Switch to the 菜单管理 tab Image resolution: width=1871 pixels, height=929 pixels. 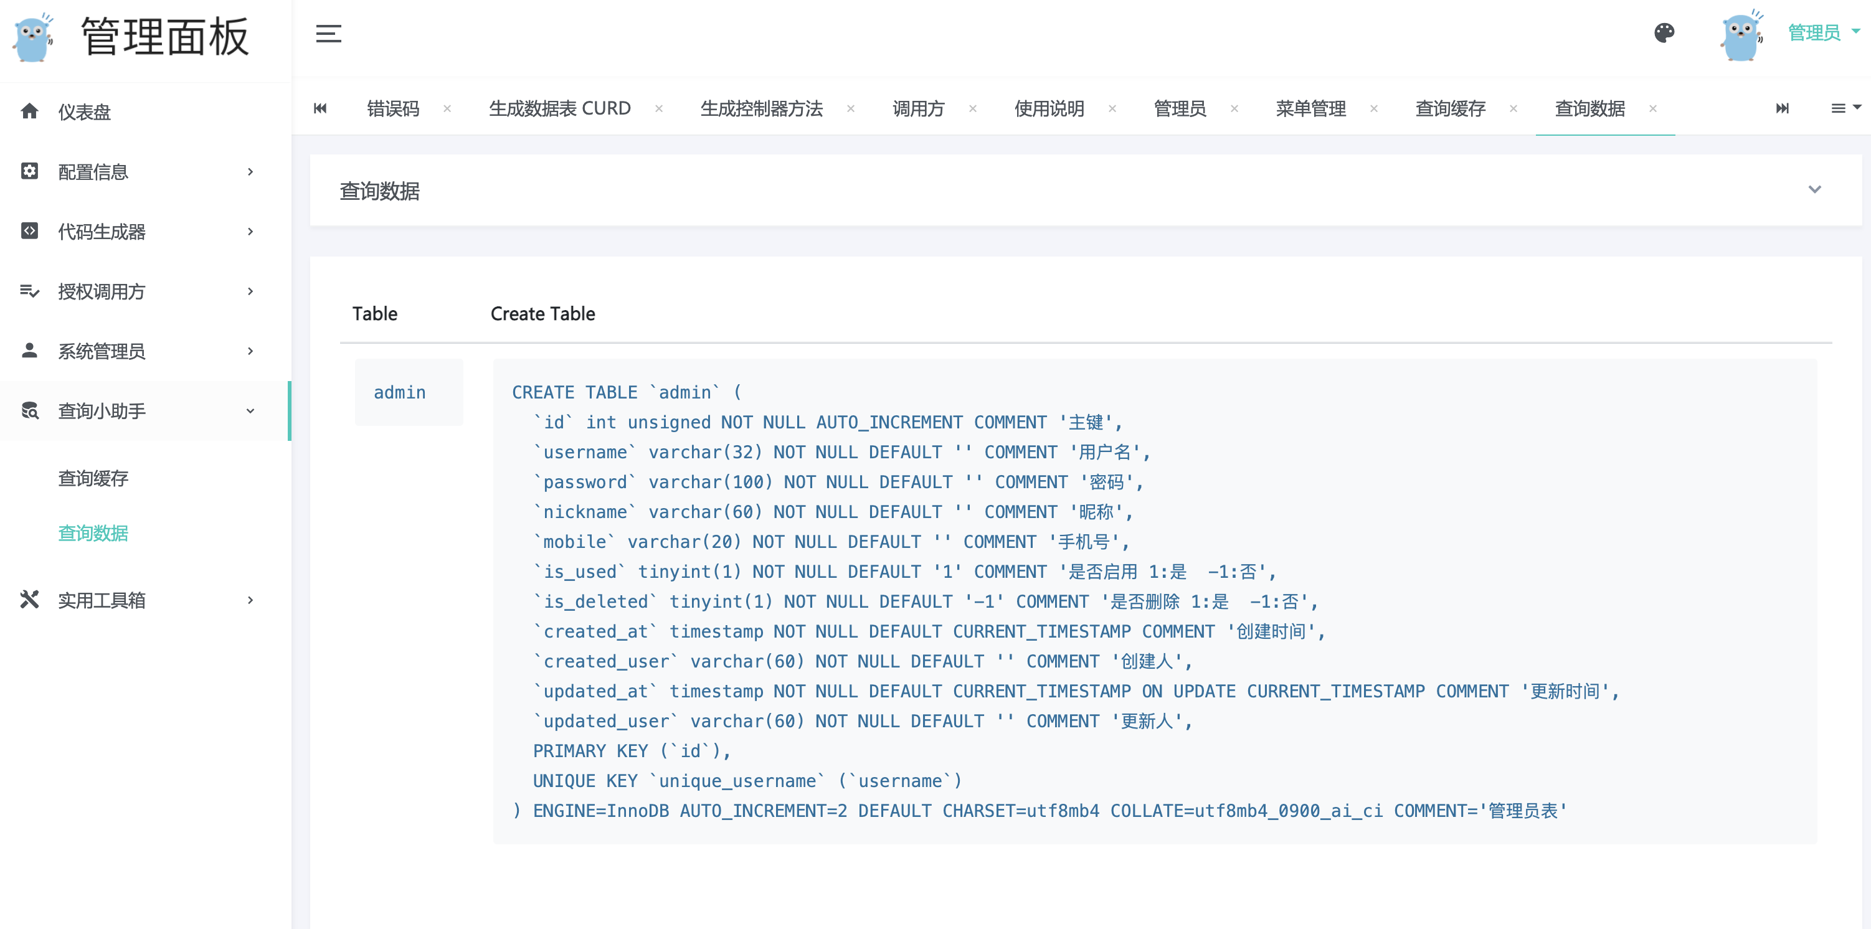tap(1311, 108)
